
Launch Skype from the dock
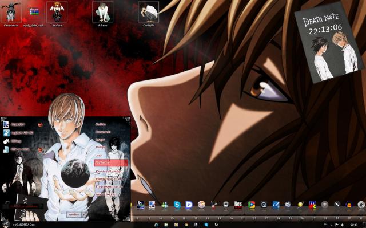(177, 205)
